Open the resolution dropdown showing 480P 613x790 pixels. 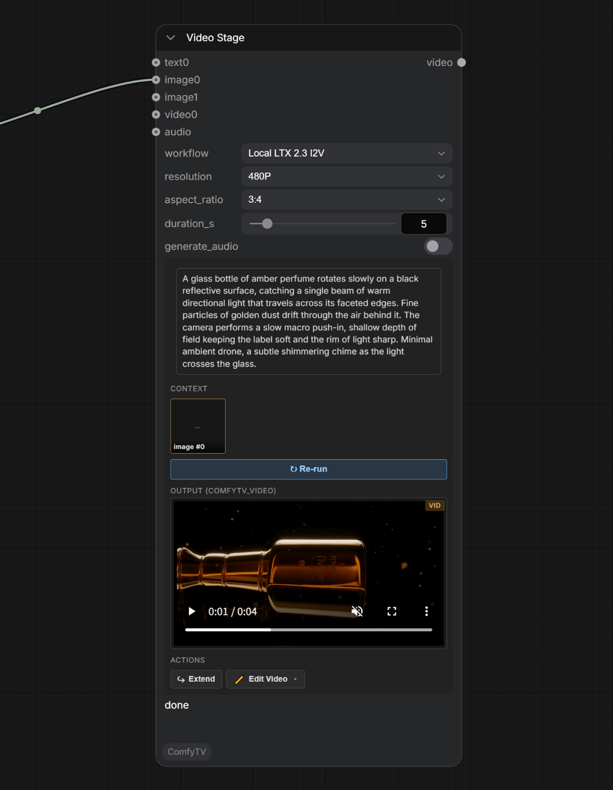pos(346,177)
